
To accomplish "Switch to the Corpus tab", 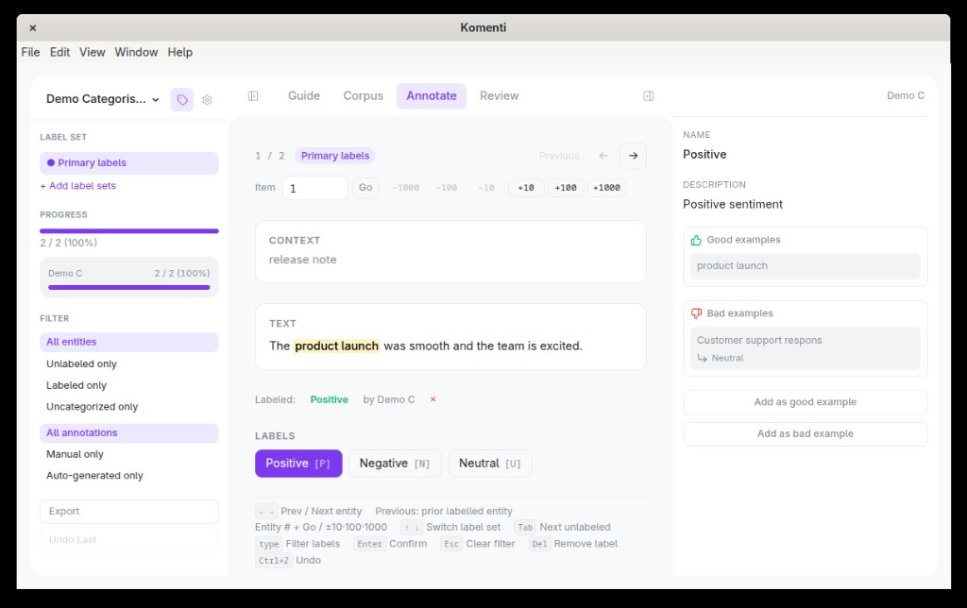I will [364, 96].
